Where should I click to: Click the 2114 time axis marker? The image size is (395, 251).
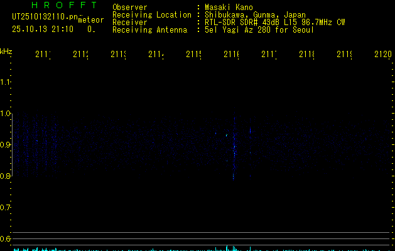click(156, 55)
